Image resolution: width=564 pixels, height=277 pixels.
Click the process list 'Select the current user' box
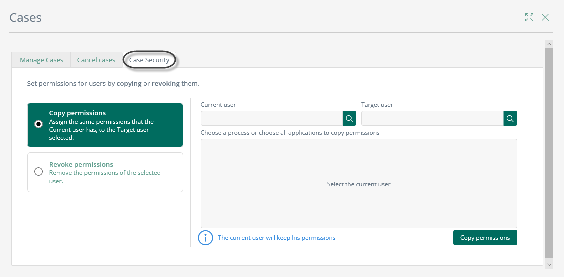click(359, 183)
